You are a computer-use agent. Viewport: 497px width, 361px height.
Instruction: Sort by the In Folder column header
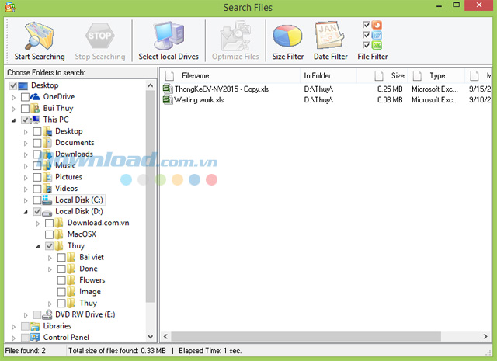tap(328, 76)
